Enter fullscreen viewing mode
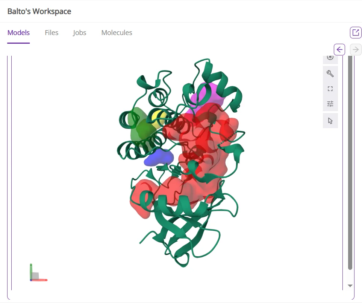Screen dimensions: 362x303 330,89
